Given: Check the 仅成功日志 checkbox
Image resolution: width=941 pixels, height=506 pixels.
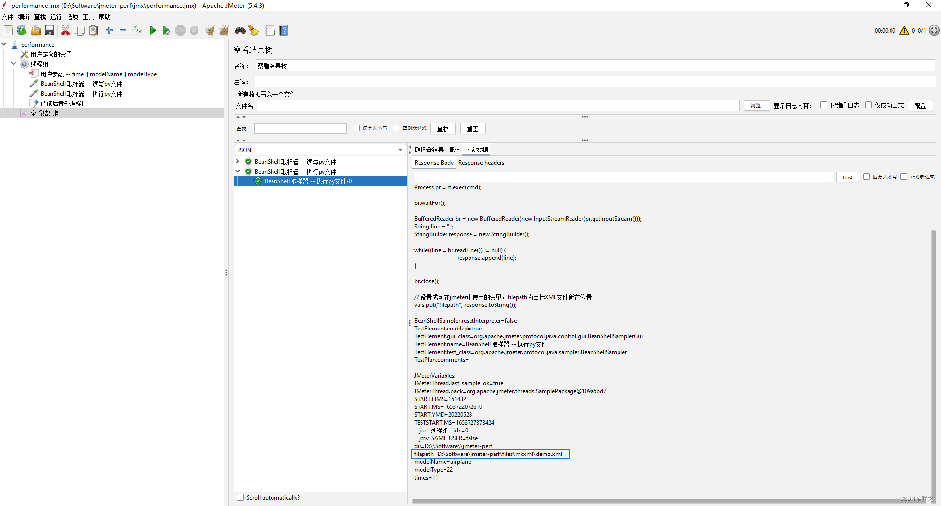Looking at the screenshot, I should pyautogui.click(x=868, y=105).
